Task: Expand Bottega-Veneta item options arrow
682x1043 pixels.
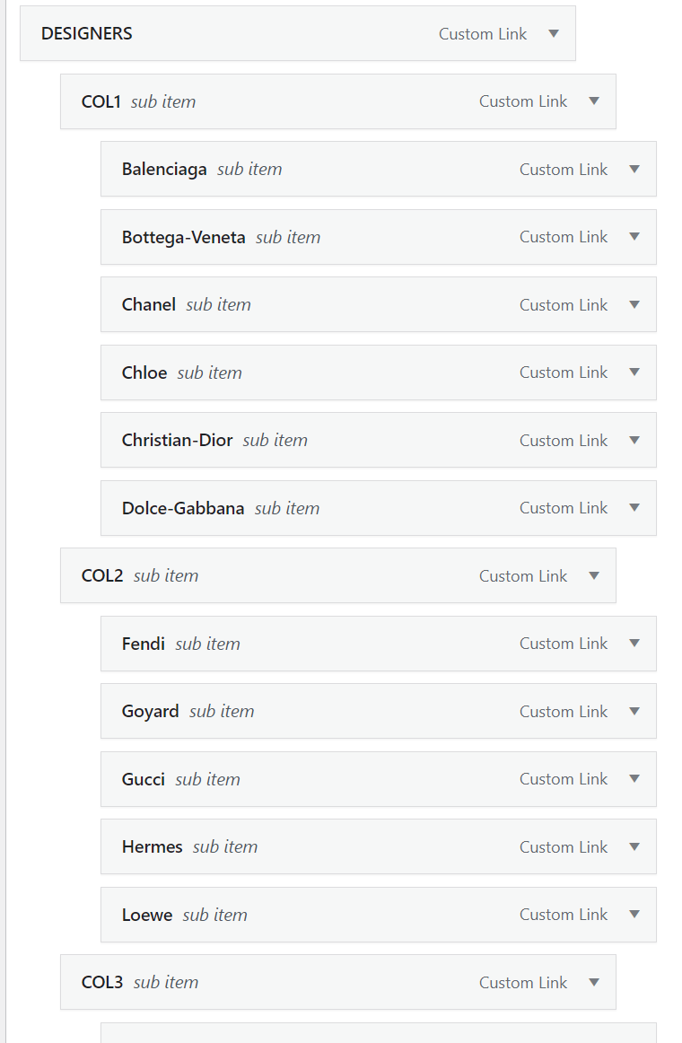Action: [634, 237]
